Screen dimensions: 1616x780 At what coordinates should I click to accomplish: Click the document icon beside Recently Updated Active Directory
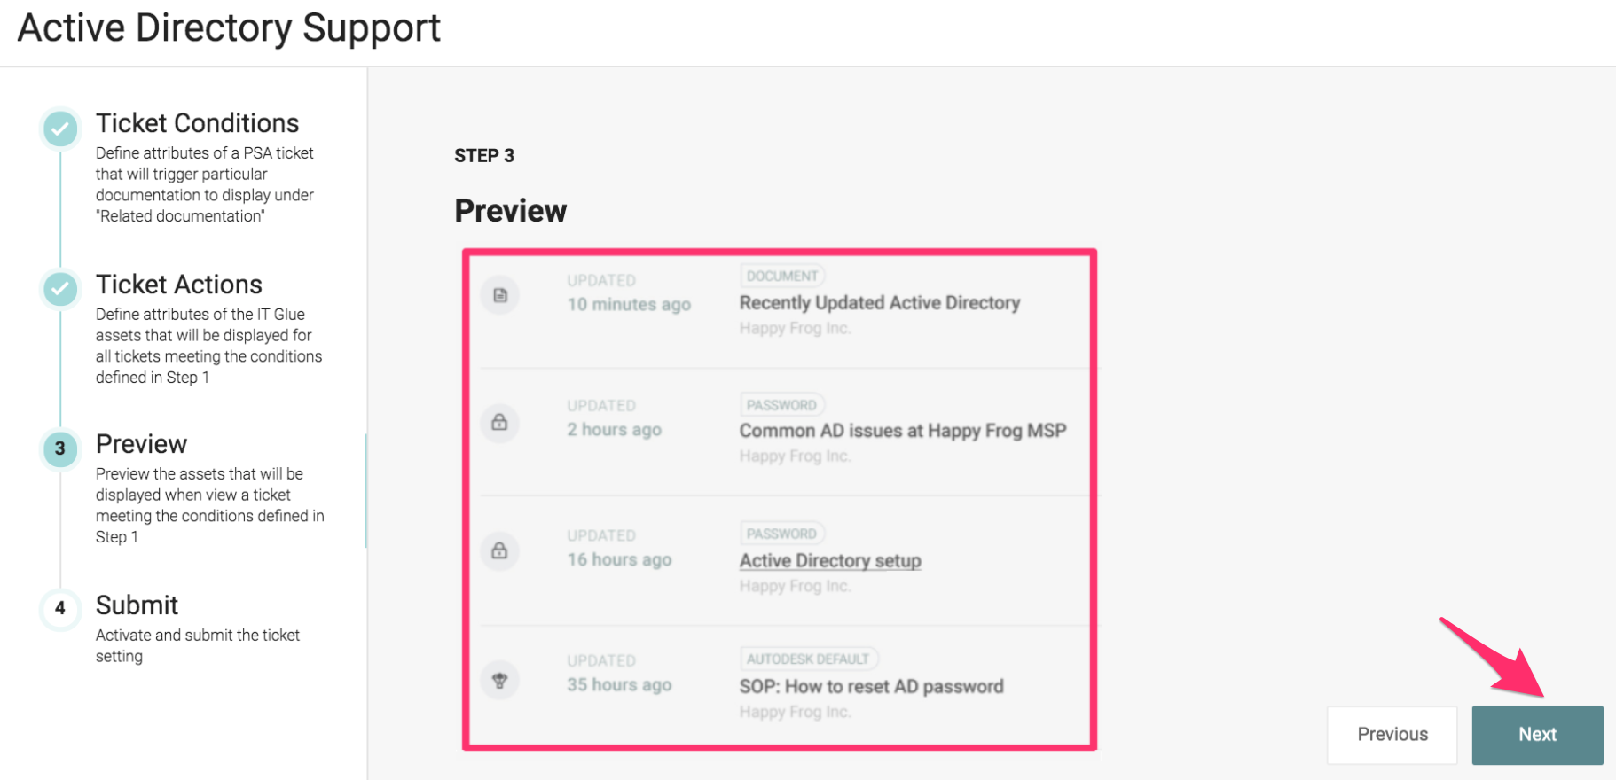point(499,295)
